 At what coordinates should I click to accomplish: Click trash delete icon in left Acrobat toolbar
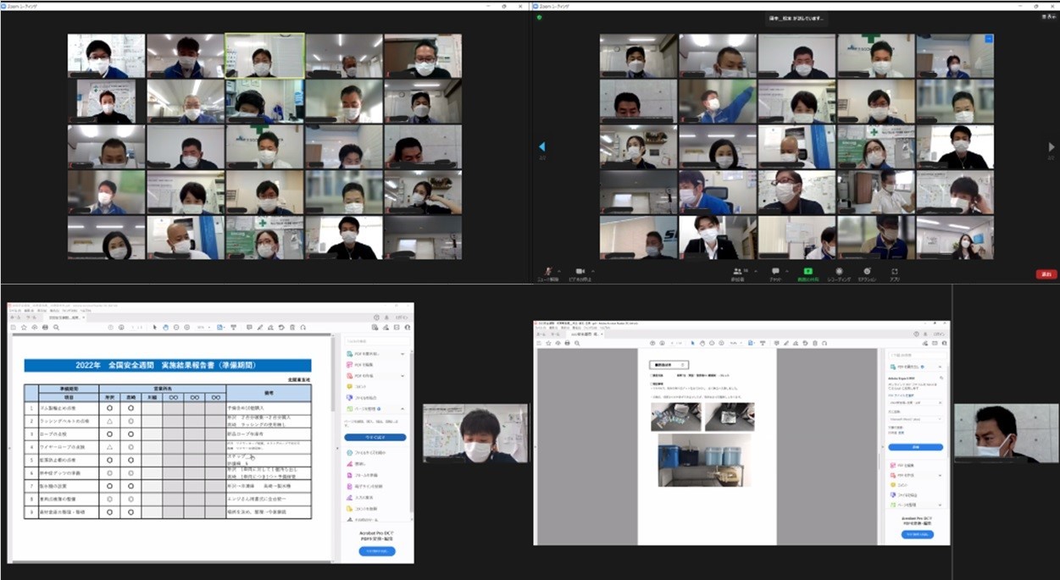(x=292, y=328)
